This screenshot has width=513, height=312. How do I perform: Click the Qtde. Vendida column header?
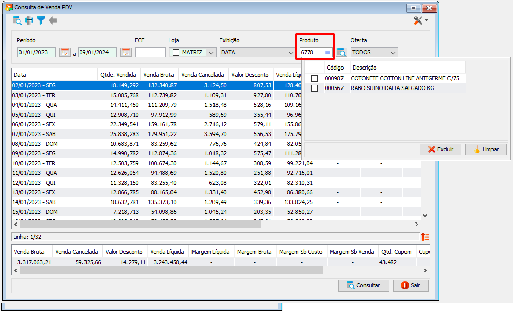coord(119,75)
